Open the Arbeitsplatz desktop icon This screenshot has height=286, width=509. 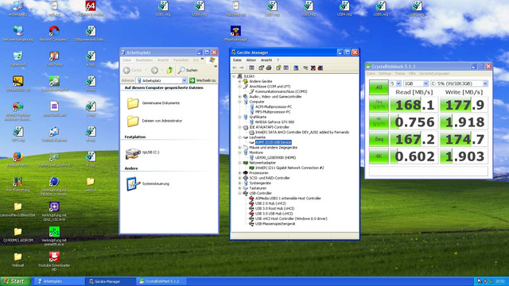pyautogui.click(x=17, y=8)
